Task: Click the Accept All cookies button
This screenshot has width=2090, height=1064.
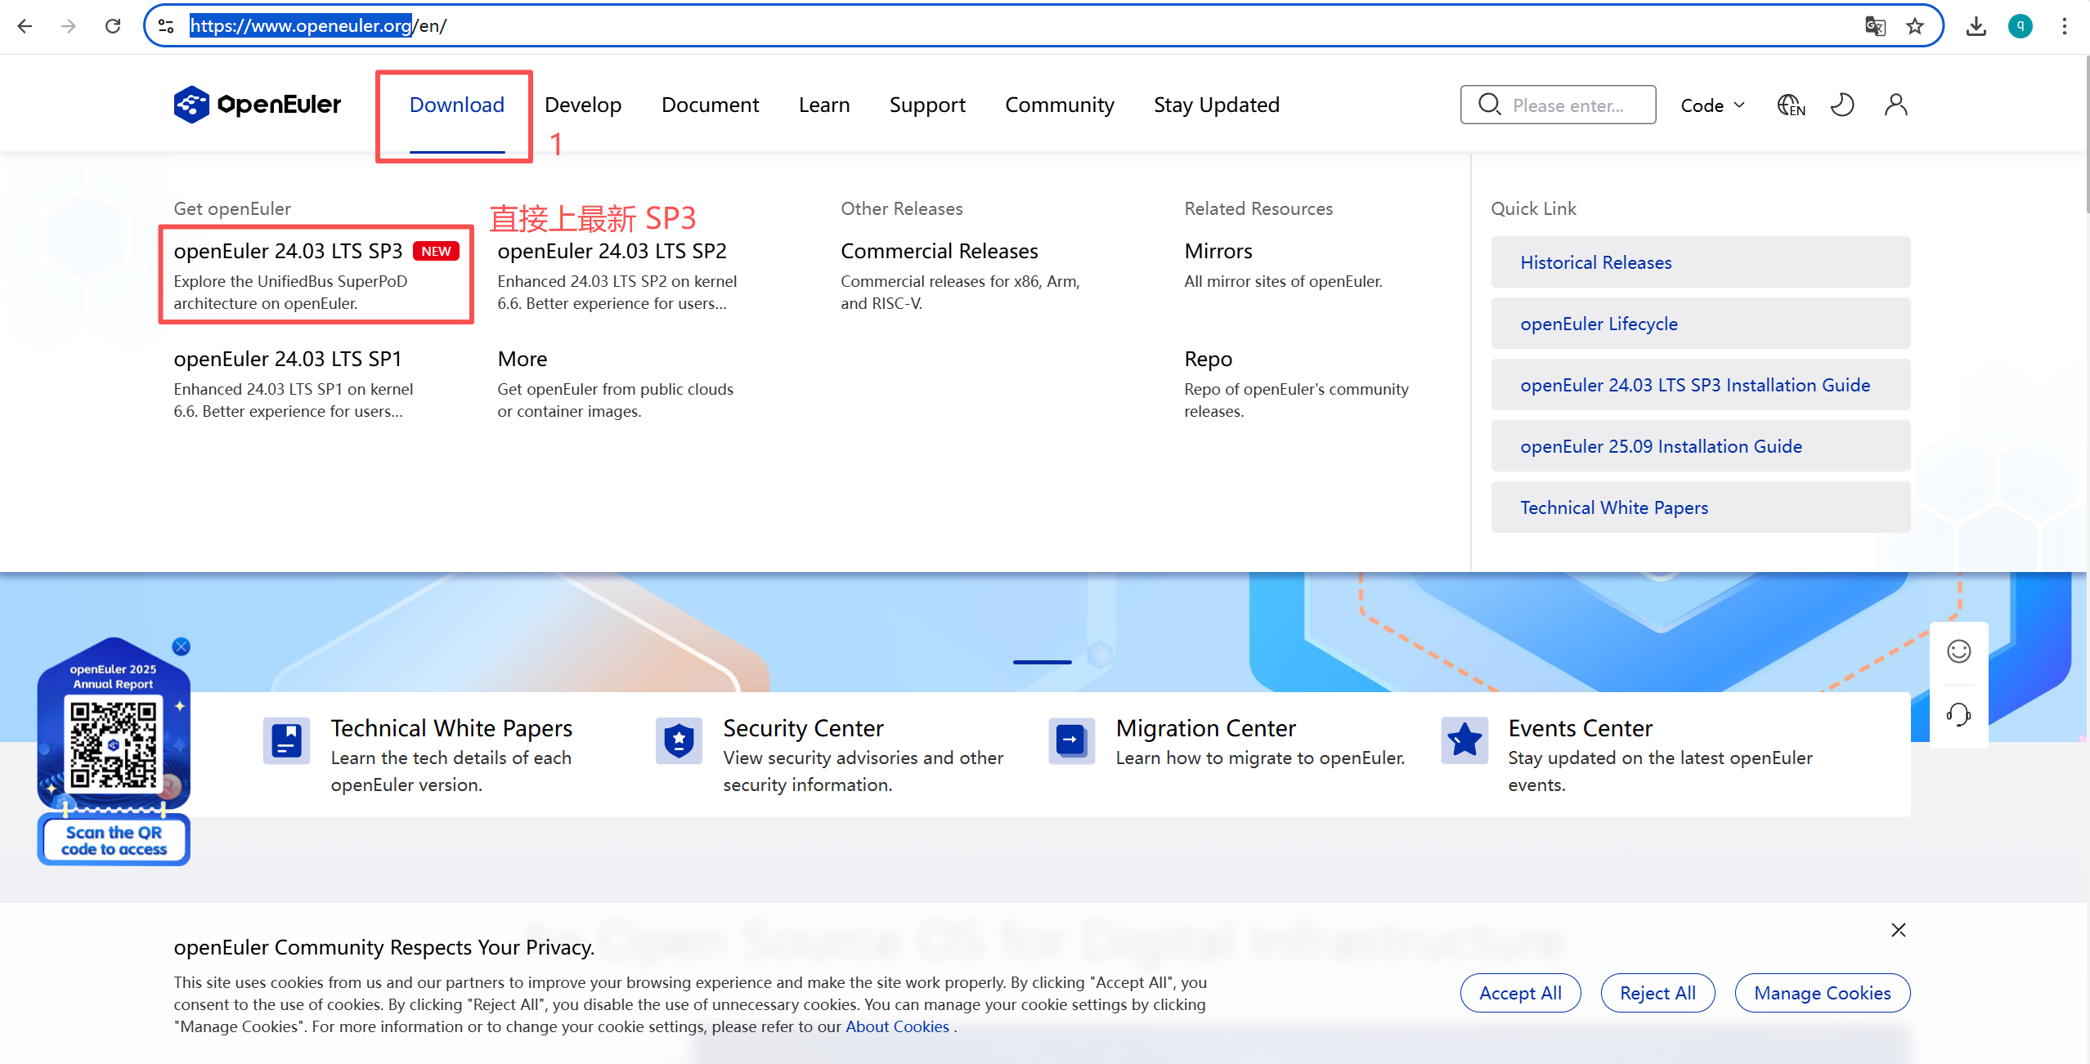Action: (1520, 993)
